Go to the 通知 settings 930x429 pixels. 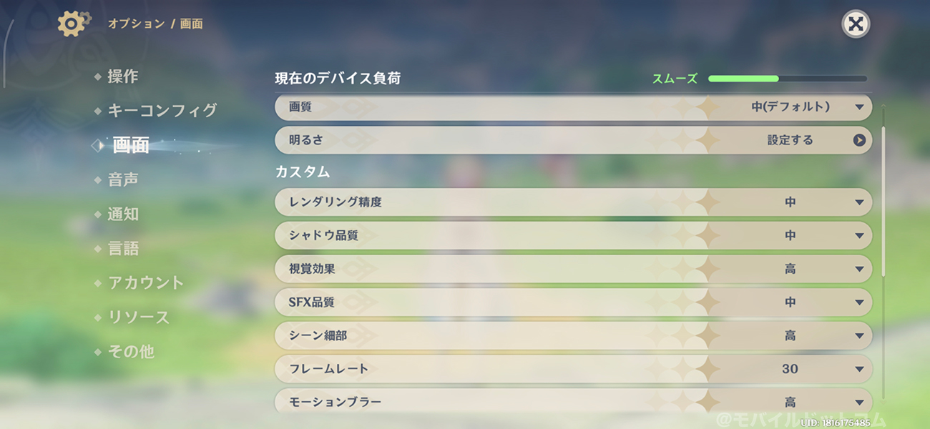tap(123, 214)
